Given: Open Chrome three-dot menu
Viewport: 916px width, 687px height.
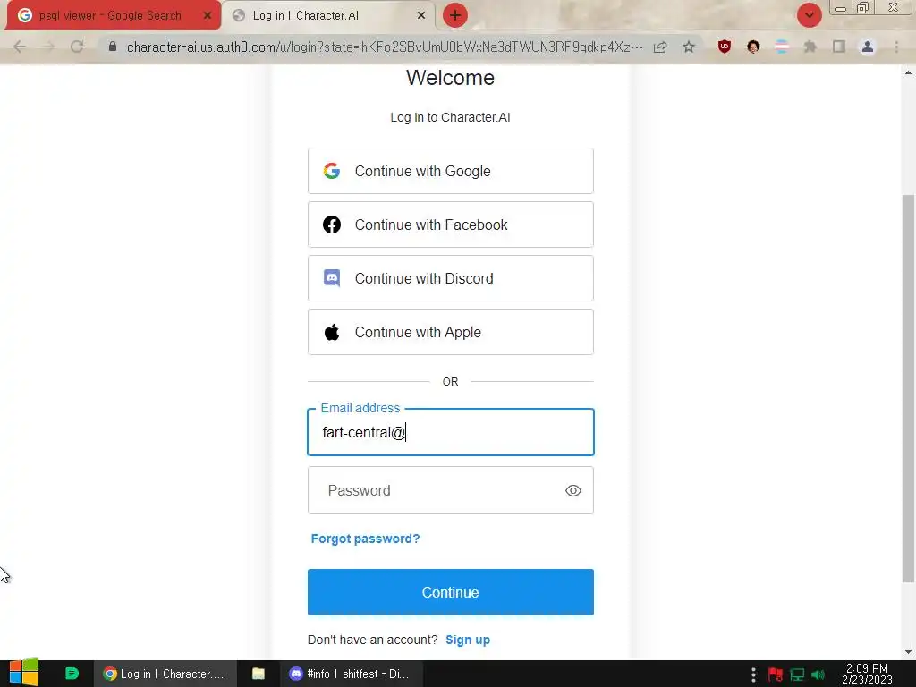Looking at the screenshot, I should [896, 47].
